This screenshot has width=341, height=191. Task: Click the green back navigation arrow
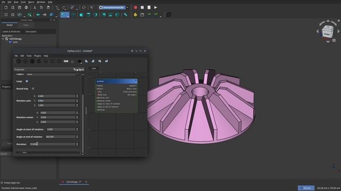tap(38, 15)
